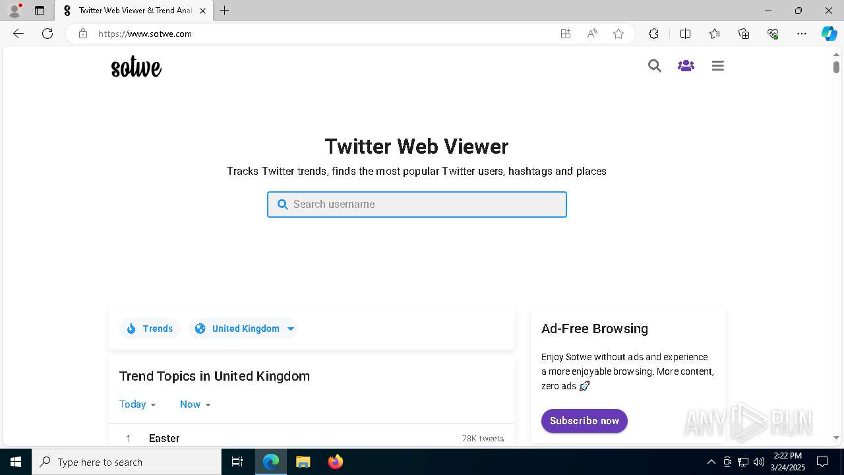The width and height of the screenshot is (844, 475).
Task: Click the taskbar search box
Action: click(x=127, y=462)
